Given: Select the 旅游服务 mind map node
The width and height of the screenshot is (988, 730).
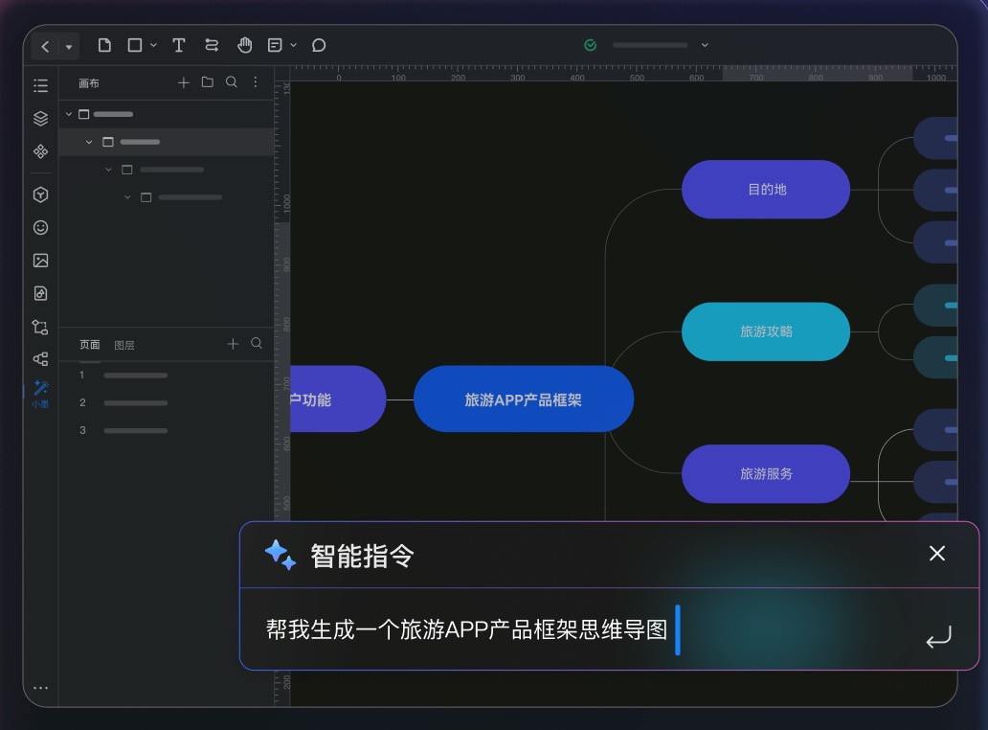Looking at the screenshot, I should (766, 474).
